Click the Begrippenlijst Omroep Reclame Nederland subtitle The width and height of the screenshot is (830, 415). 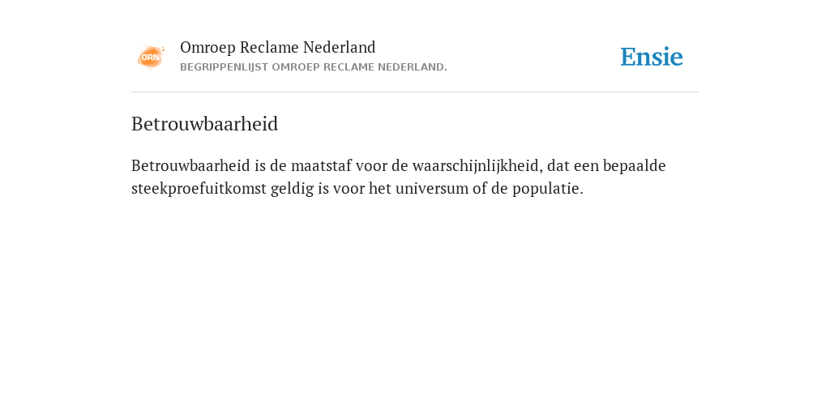pos(314,67)
